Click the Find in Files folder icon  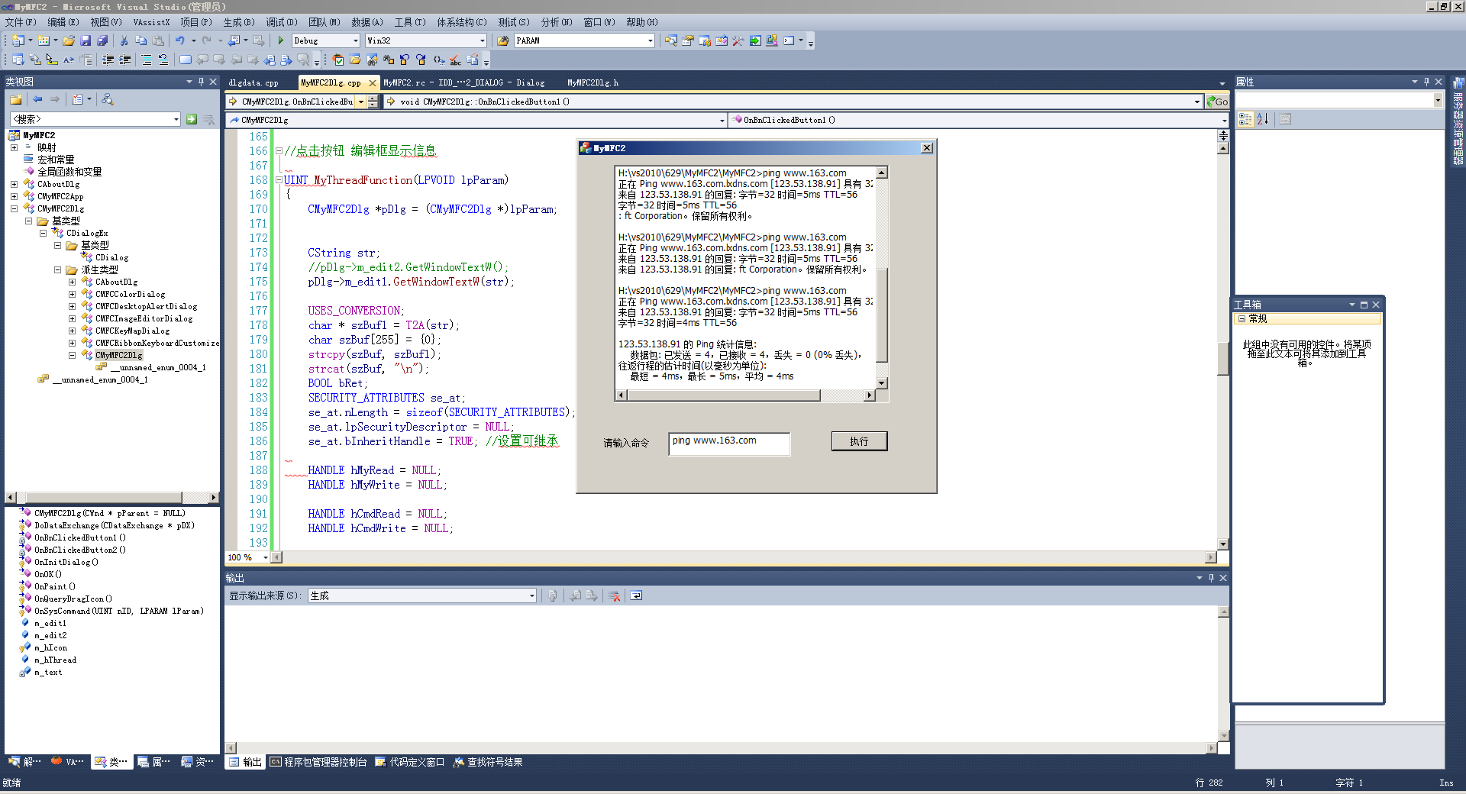(503, 40)
